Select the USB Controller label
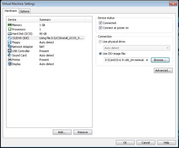 pyautogui.click(x=21, y=51)
